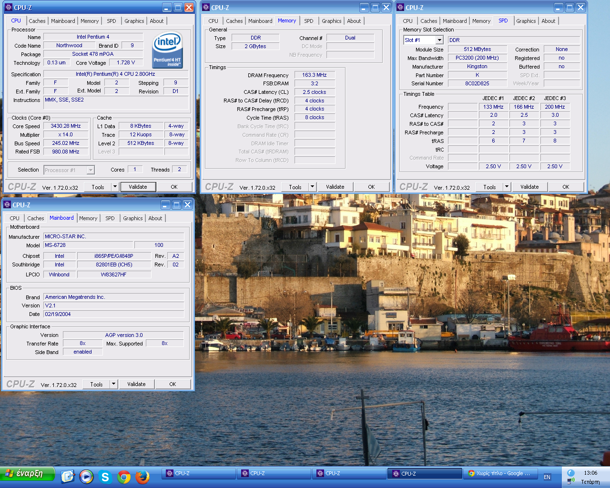610x488 pixels.
Task: Open the Graphics tab in the Mainboard window
Action: coord(133,218)
